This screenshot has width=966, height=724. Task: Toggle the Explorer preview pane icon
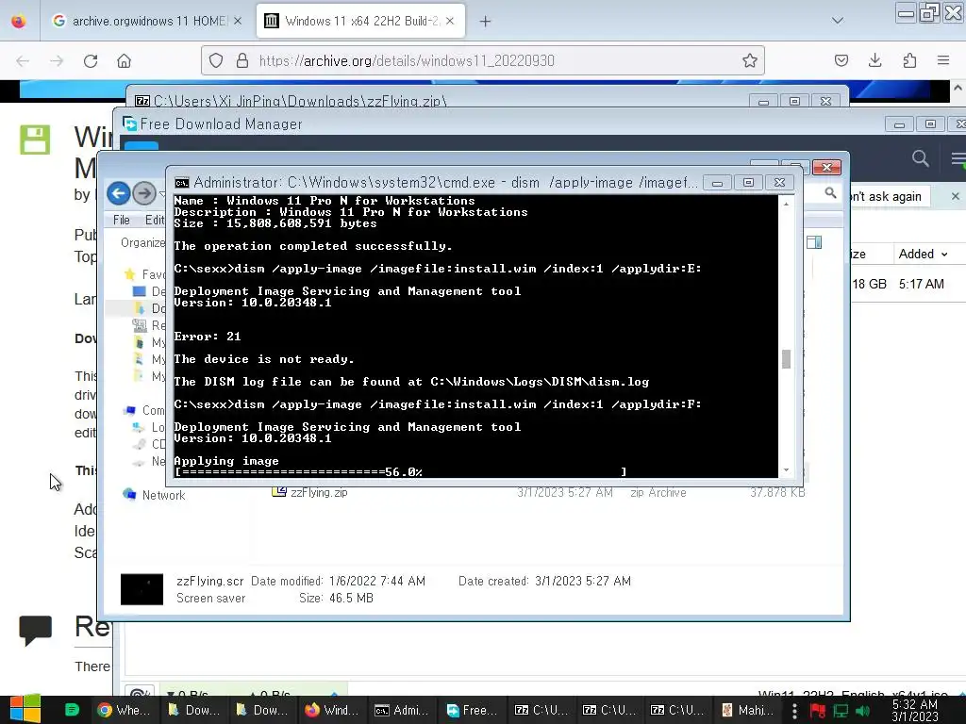pos(814,242)
